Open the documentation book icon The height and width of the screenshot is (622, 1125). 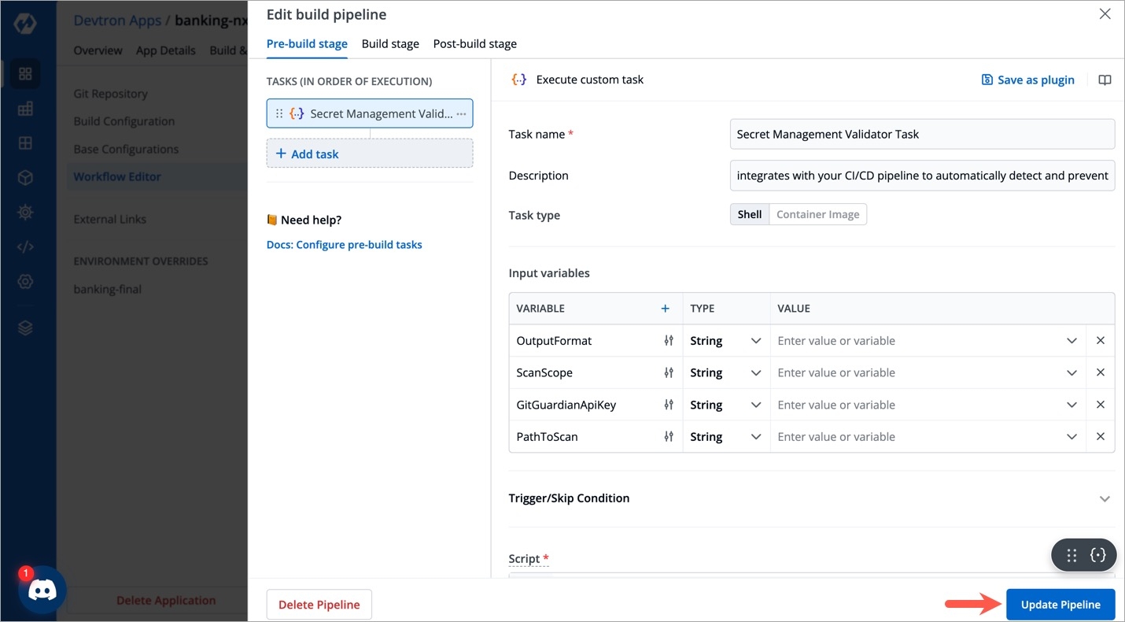1105,80
